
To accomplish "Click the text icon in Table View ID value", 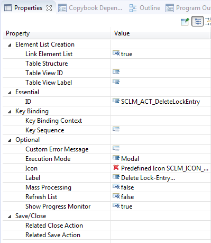I will pyautogui.click(x=116, y=72).
